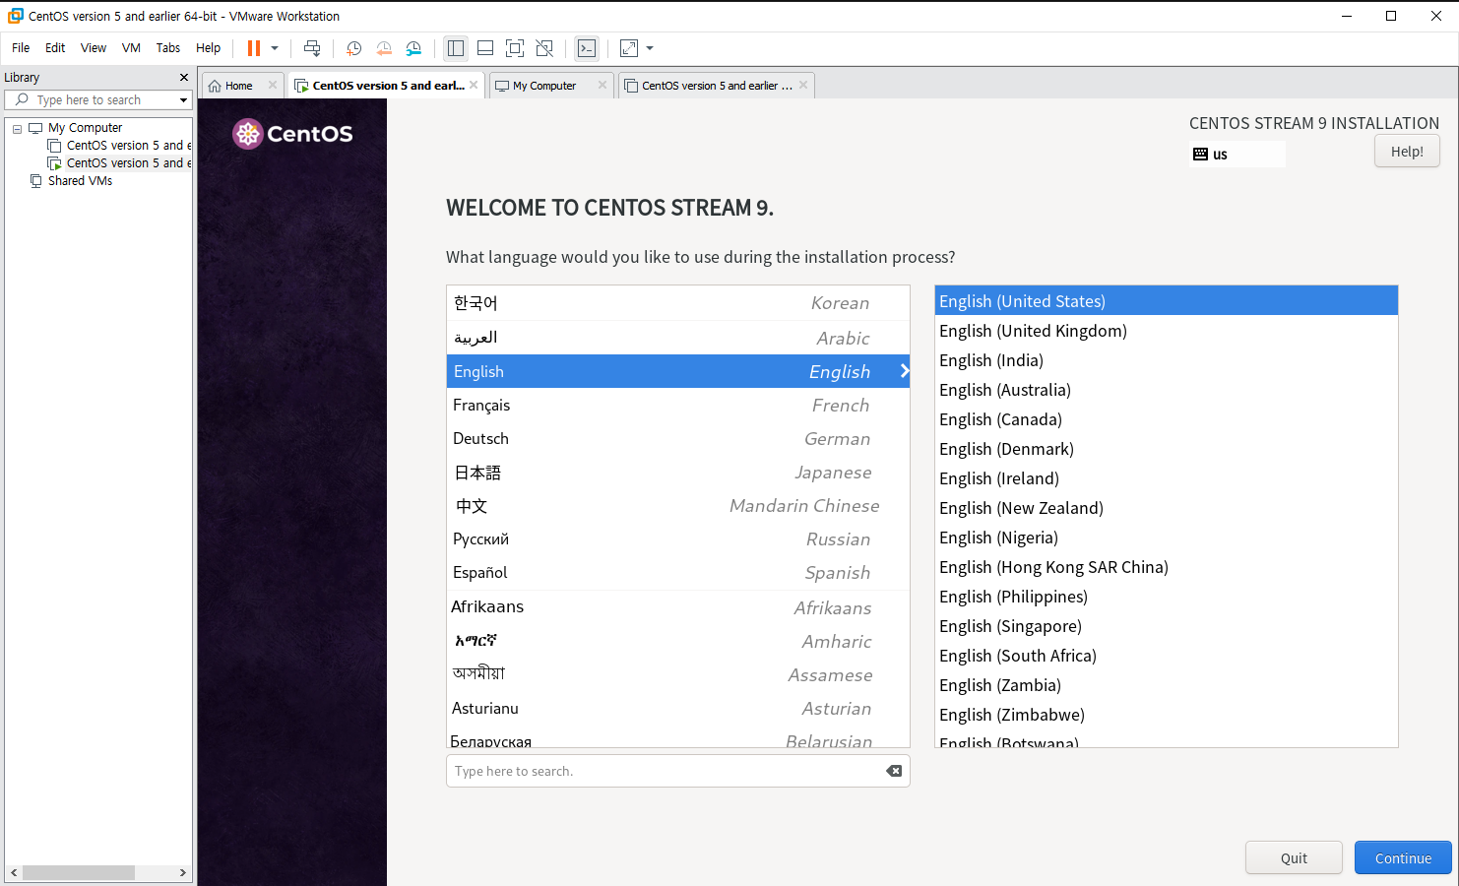Click the Library scrollbar right arrow

(x=183, y=872)
